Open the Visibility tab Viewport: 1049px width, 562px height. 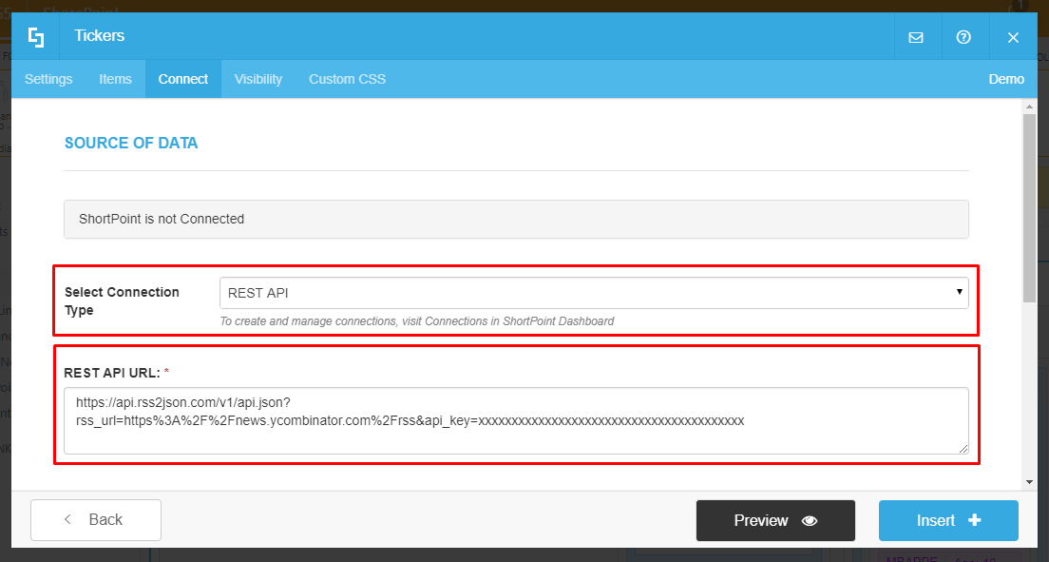pyautogui.click(x=258, y=79)
